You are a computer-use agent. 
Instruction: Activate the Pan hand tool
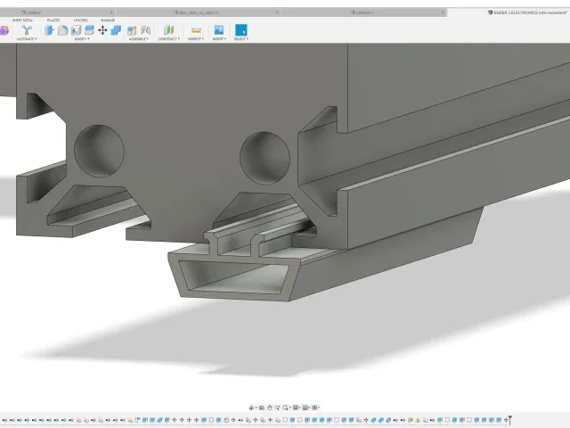(269, 407)
